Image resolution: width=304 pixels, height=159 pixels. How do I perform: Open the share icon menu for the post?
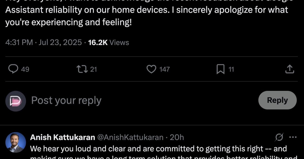click(290, 69)
